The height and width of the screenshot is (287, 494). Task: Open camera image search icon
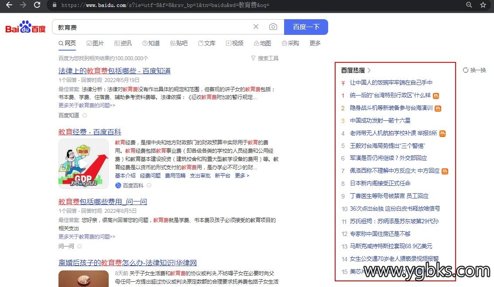[273, 27]
